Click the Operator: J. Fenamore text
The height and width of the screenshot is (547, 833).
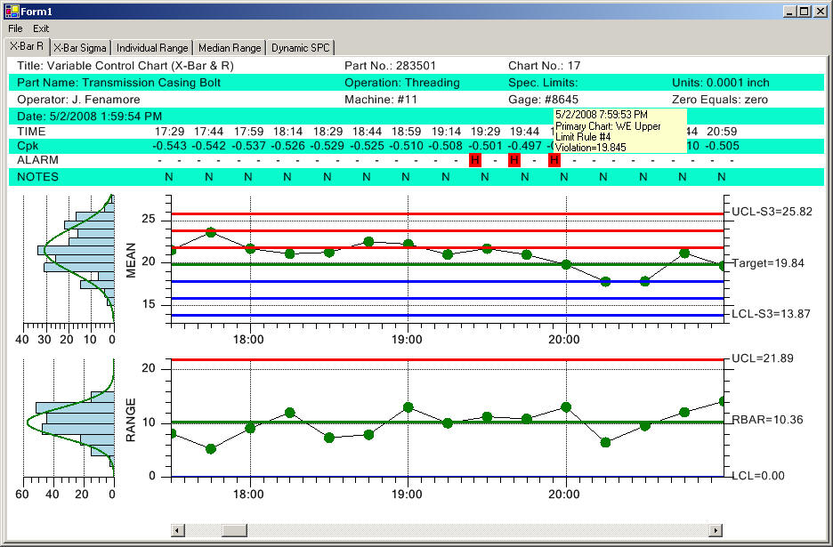[78, 100]
